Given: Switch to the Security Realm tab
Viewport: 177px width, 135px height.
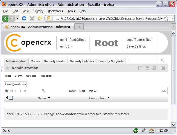Looking at the screenshot, I should (x=55, y=61).
